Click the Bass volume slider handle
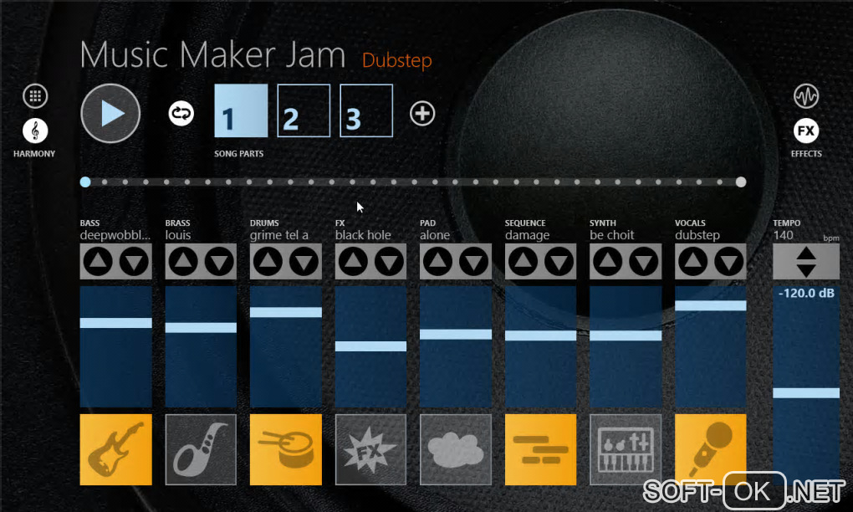The height and width of the screenshot is (512, 853). coord(116,323)
